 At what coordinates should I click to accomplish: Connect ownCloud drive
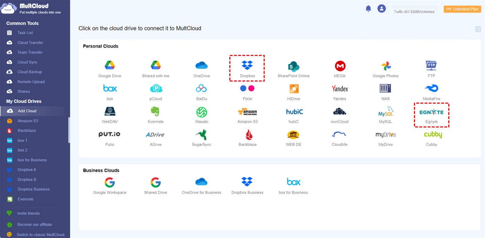(x=340, y=115)
